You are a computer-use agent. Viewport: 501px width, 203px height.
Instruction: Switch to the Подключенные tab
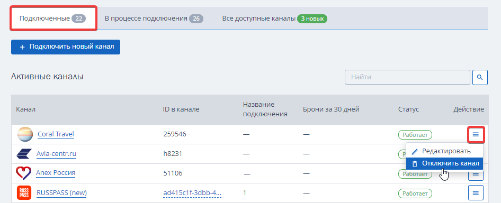tap(53, 19)
